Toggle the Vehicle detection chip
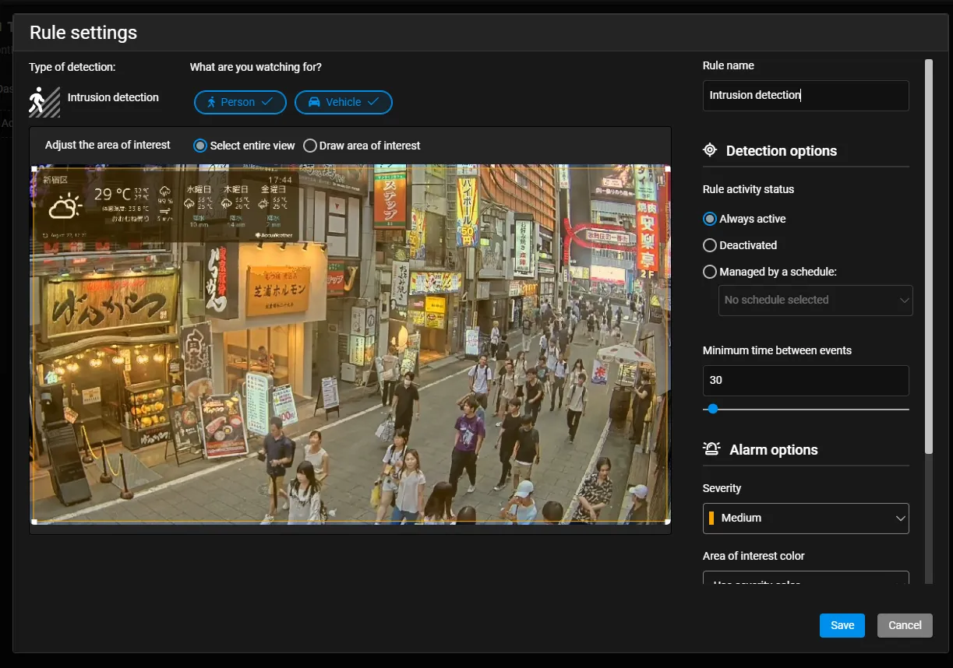The image size is (953, 668). (344, 102)
